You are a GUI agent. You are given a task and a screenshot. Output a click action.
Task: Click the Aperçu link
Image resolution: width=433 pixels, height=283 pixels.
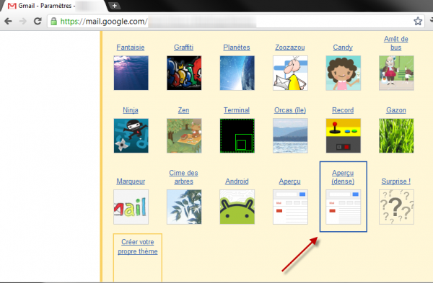(289, 181)
